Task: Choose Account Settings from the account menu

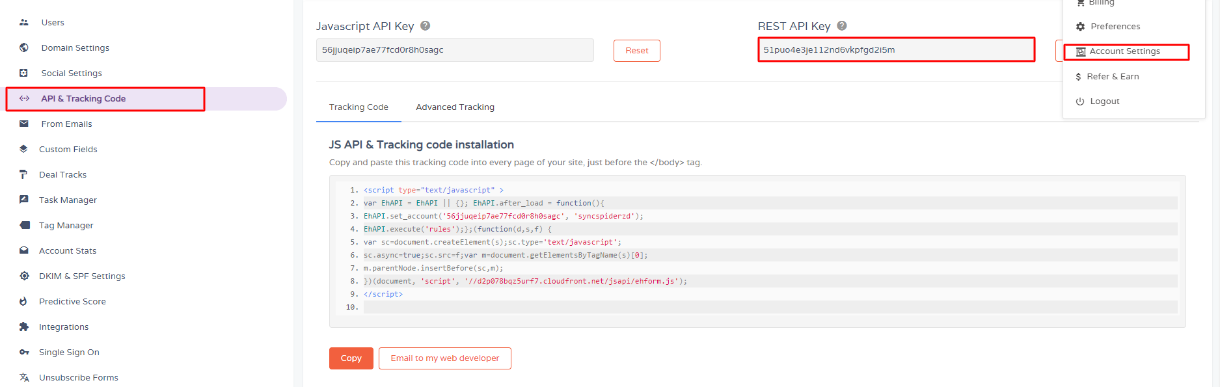Action: (x=1125, y=51)
